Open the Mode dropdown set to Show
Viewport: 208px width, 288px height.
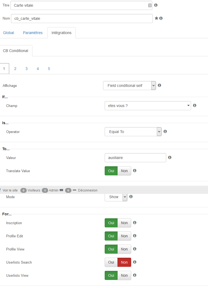coord(116,197)
